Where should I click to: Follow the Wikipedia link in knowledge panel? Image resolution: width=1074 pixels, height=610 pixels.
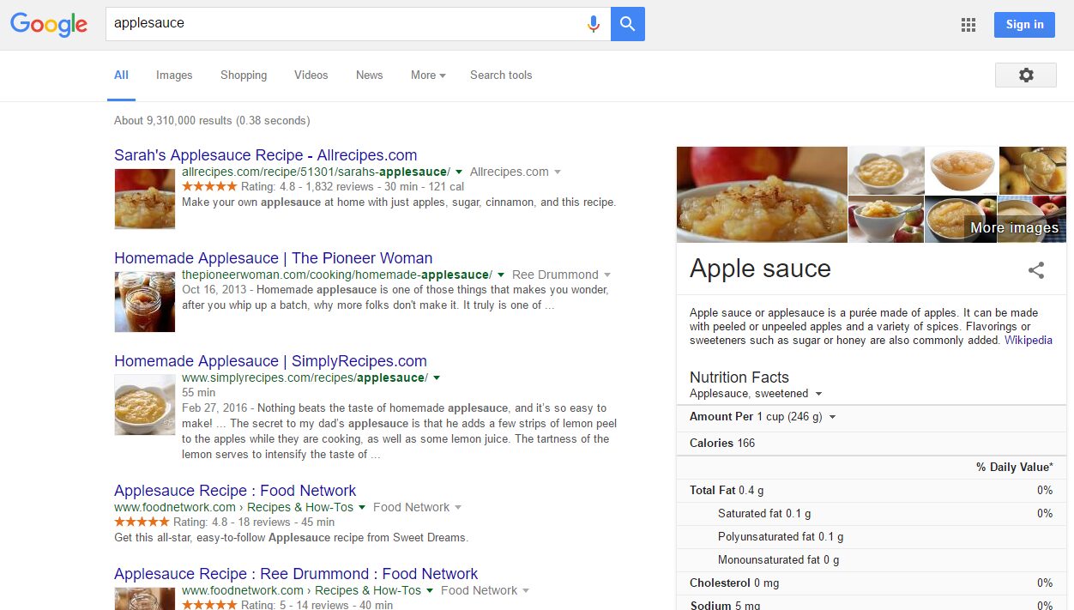click(x=1029, y=341)
